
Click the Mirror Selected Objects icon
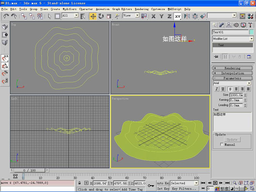[187, 16]
